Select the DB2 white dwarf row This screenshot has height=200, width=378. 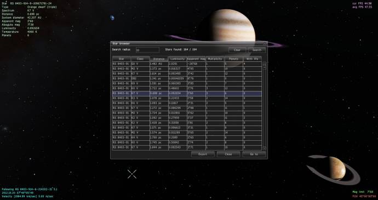coord(187,79)
